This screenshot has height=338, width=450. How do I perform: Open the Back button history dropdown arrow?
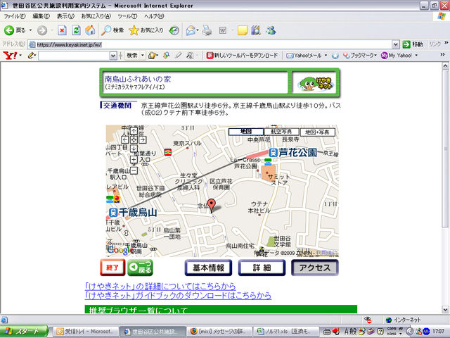30,30
